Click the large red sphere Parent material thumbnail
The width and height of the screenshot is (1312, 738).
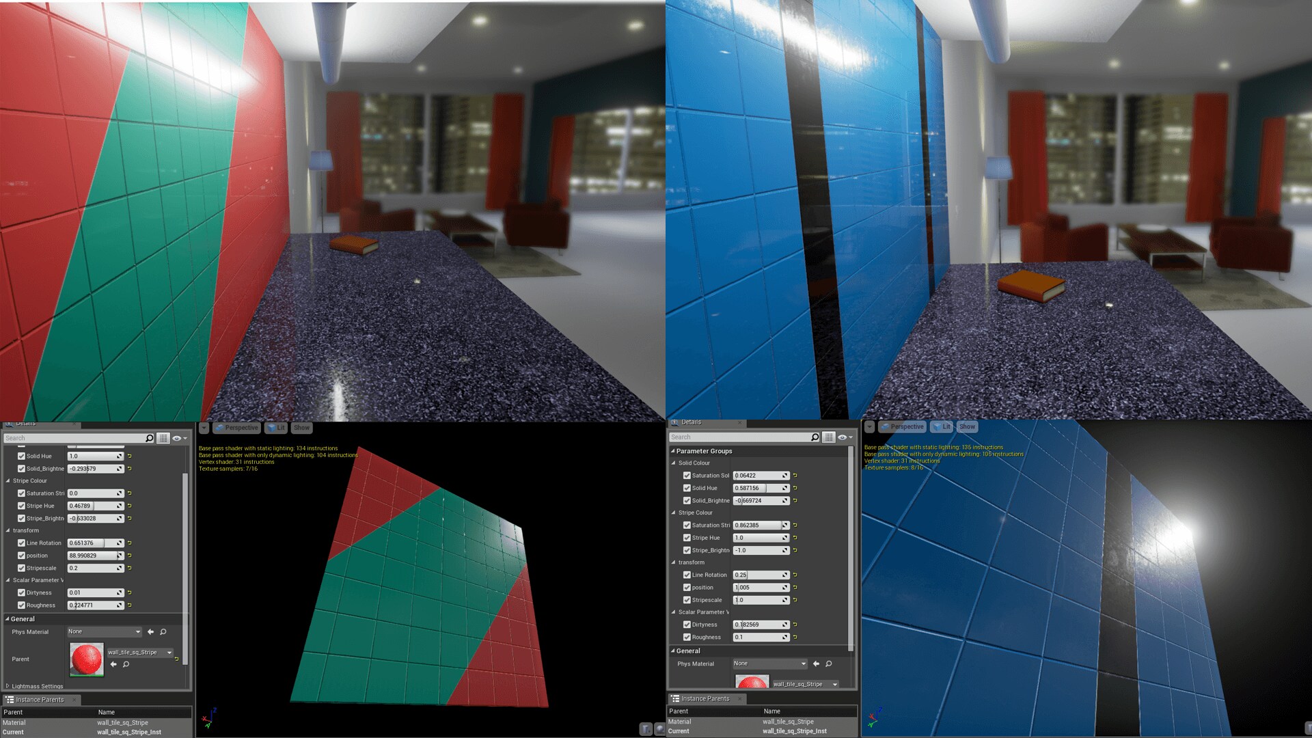click(87, 659)
